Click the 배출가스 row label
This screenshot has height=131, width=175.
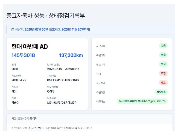click(101, 102)
